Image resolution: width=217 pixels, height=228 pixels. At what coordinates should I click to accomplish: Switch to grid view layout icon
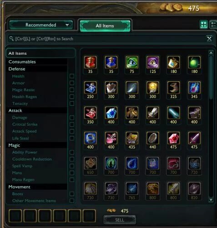pos(203,25)
